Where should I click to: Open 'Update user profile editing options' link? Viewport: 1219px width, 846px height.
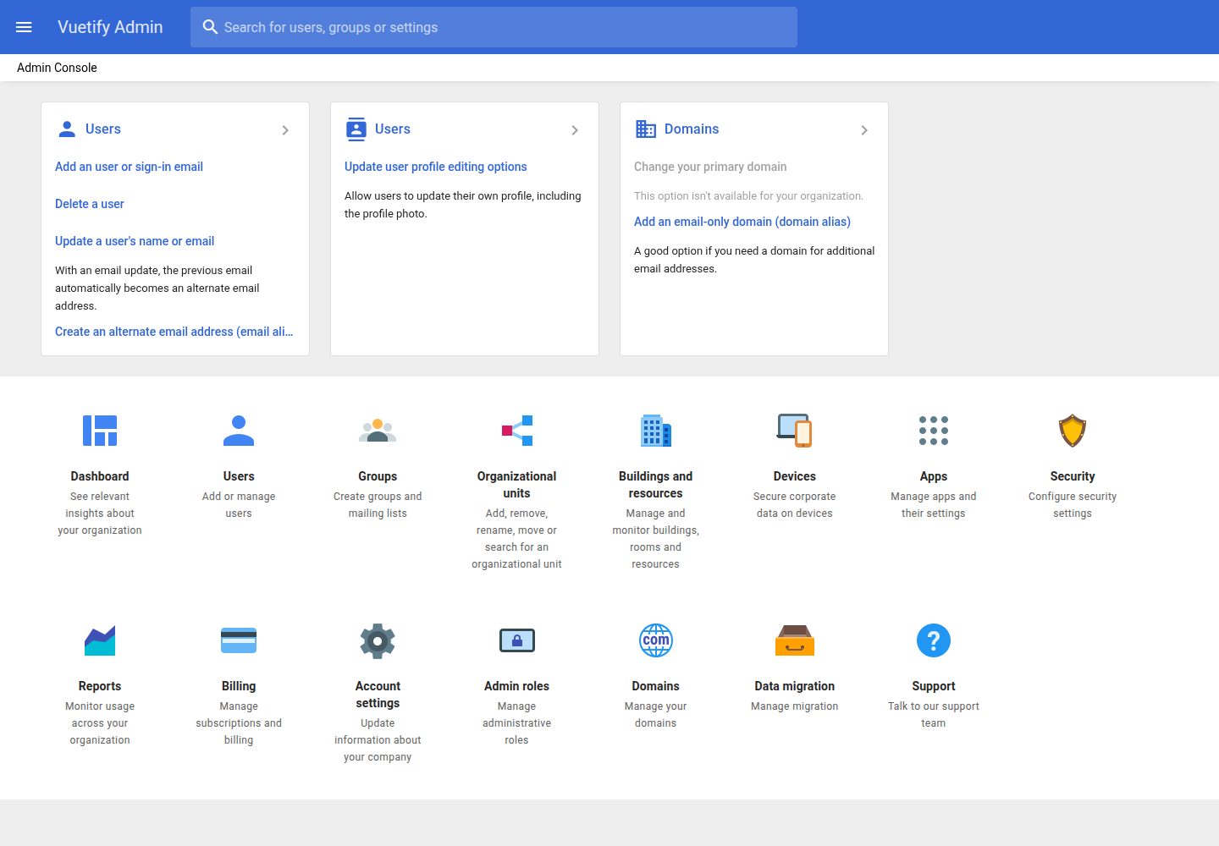tap(436, 167)
